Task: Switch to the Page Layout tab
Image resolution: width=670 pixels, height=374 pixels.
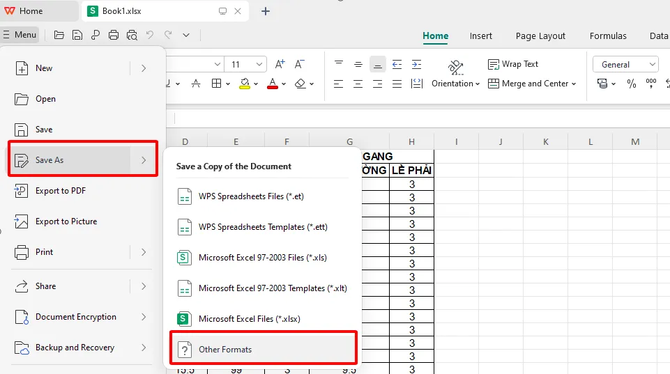Action: (540, 36)
